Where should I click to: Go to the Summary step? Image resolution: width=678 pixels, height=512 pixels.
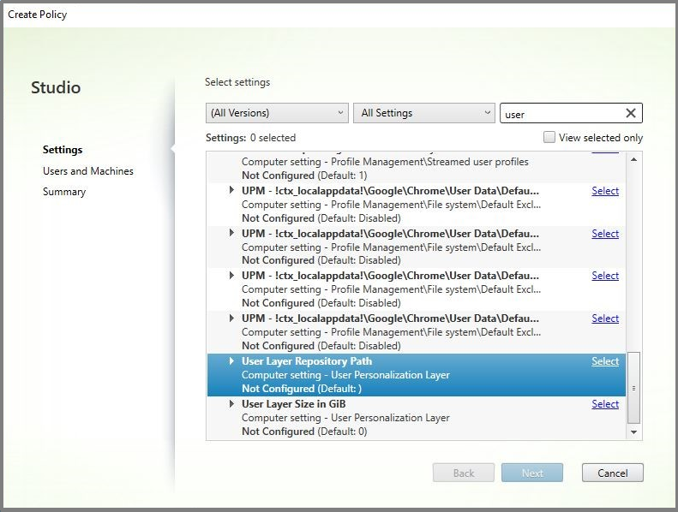(x=64, y=192)
